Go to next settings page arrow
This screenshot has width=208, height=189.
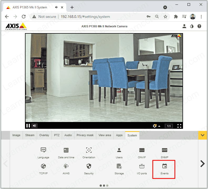[x=202, y=164]
